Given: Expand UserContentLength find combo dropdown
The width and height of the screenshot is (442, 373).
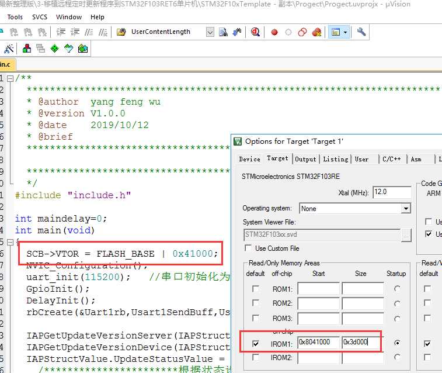Looking at the screenshot, I should [210, 32].
